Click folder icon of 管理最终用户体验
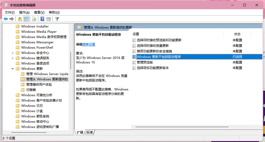 point(23,85)
